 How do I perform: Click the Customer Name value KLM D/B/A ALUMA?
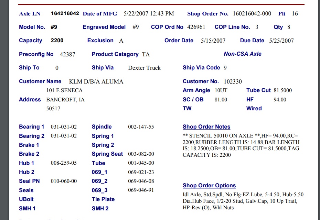(96, 82)
